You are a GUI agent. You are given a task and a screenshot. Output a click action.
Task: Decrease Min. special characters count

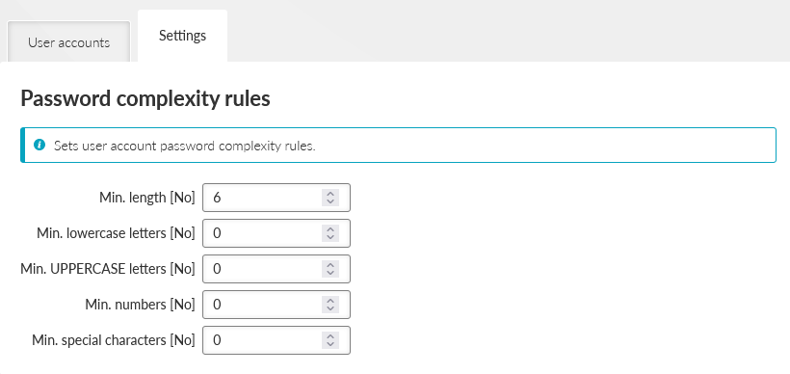330,345
